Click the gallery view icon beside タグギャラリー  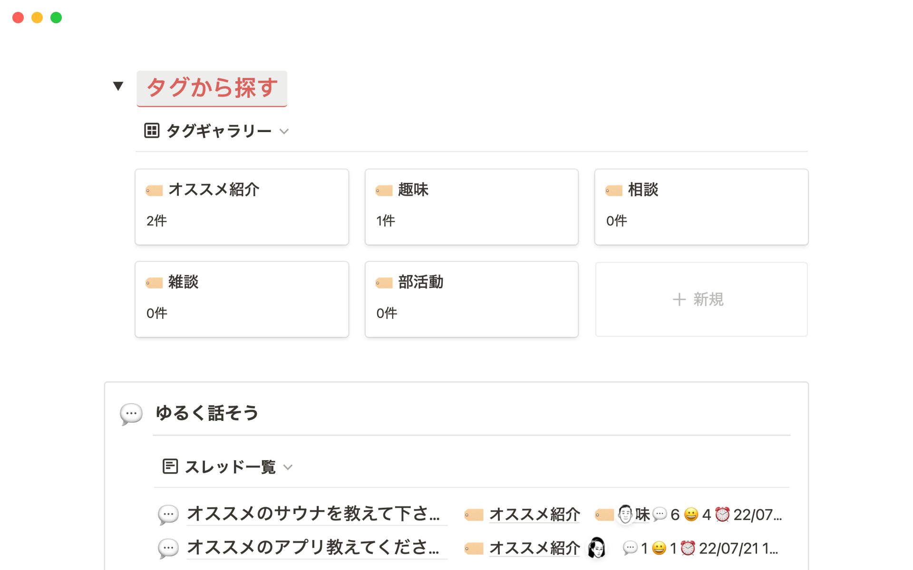click(152, 131)
